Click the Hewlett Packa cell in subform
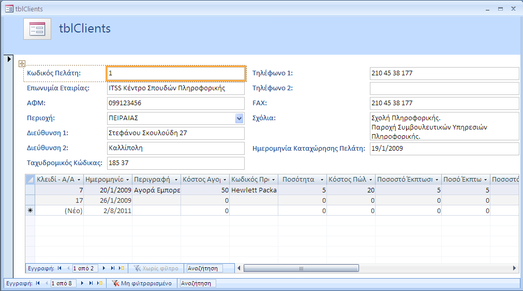The height and width of the screenshot is (291, 523). (x=253, y=190)
